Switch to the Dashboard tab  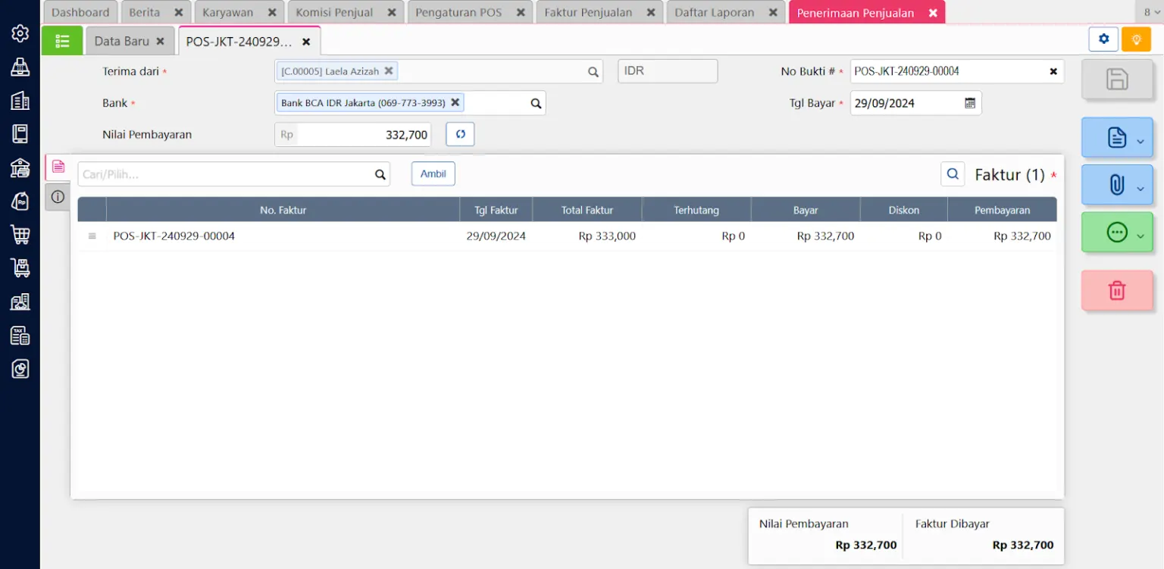80,13
